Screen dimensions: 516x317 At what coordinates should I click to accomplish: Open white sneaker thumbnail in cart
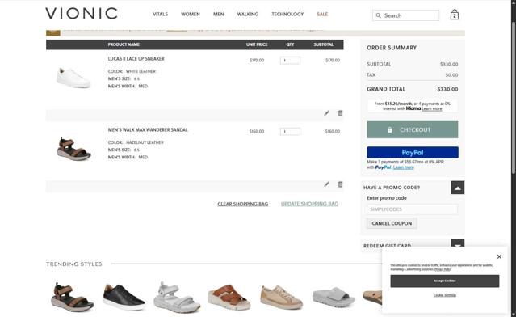coord(73,78)
